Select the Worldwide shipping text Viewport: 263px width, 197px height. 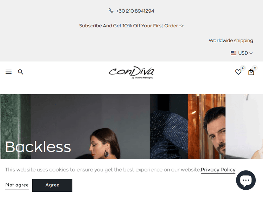[231, 41]
